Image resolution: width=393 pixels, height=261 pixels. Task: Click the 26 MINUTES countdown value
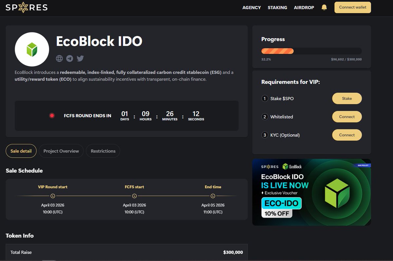(170, 116)
